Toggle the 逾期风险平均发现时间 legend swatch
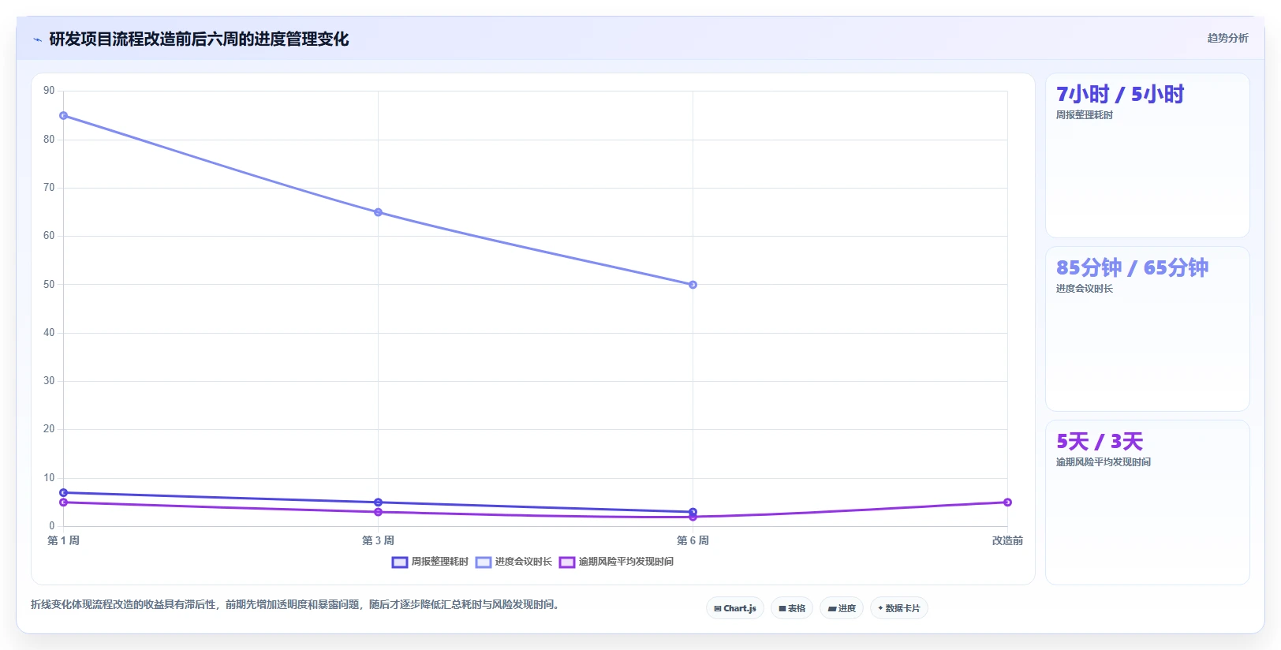1281x650 pixels. point(567,562)
